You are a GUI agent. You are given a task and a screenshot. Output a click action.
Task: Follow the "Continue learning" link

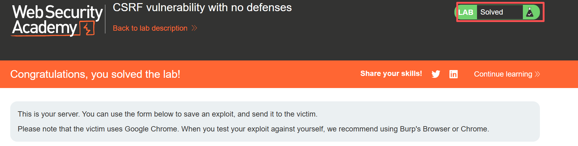pyautogui.click(x=503, y=74)
